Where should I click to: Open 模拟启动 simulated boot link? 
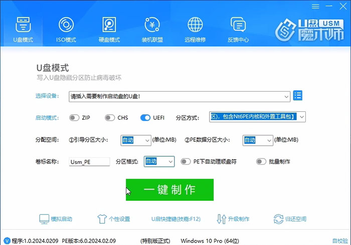[62, 219]
